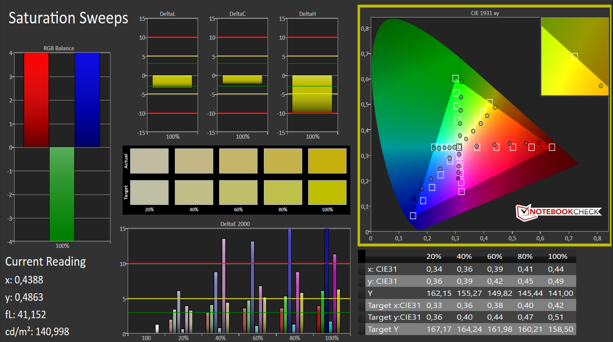Click the 'CIE 1931 xy' chart title
Viewport: 613px width, 342px height.
(485, 13)
